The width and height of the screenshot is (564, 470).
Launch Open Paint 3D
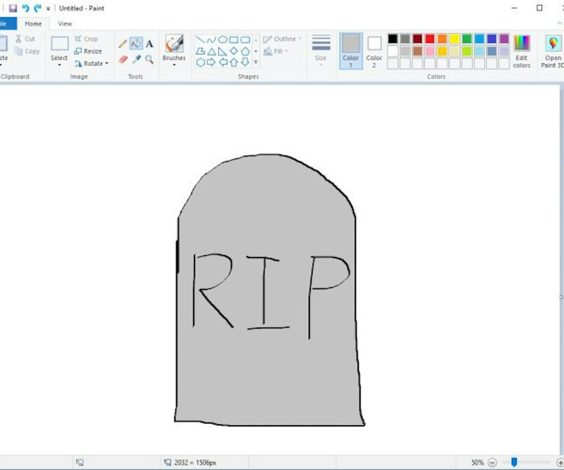pos(553,51)
